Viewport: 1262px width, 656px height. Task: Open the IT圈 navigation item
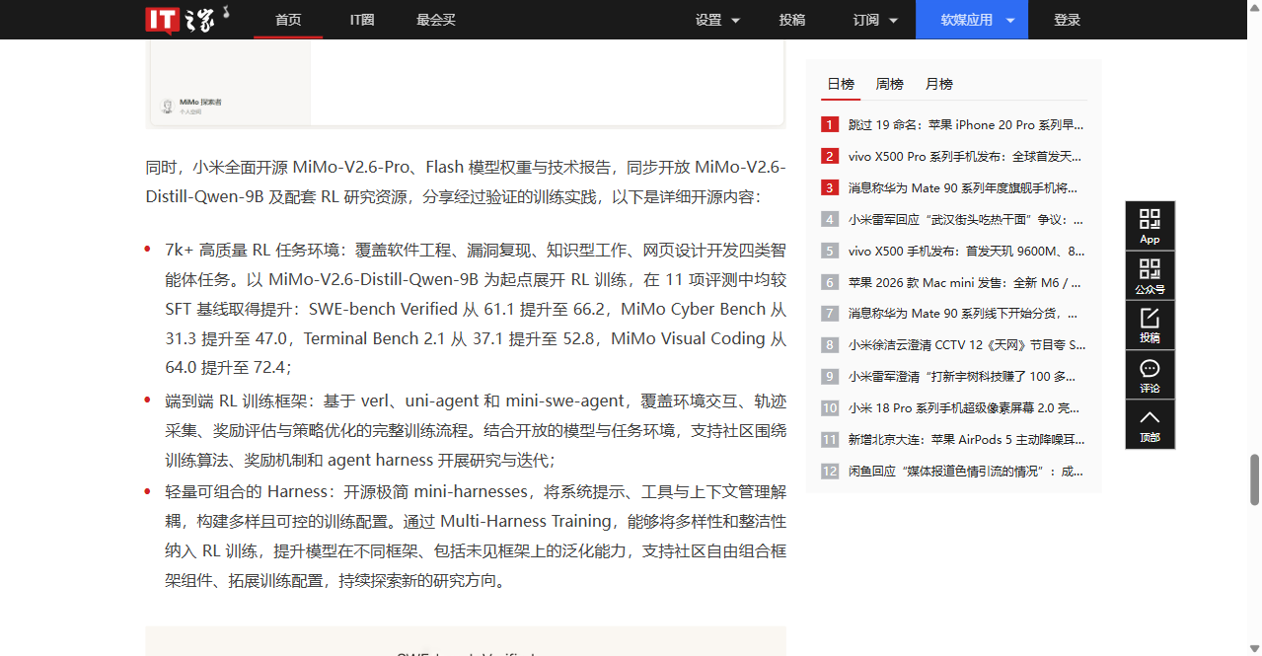(x=362, y=20)
